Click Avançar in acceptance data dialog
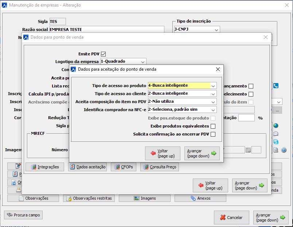Image resolution: width=293 pixels, height=227 pixels. 202,153
